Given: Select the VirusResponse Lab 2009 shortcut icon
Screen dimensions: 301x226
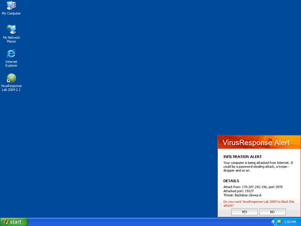Looking at the screenshot, I should coord(11,78).
